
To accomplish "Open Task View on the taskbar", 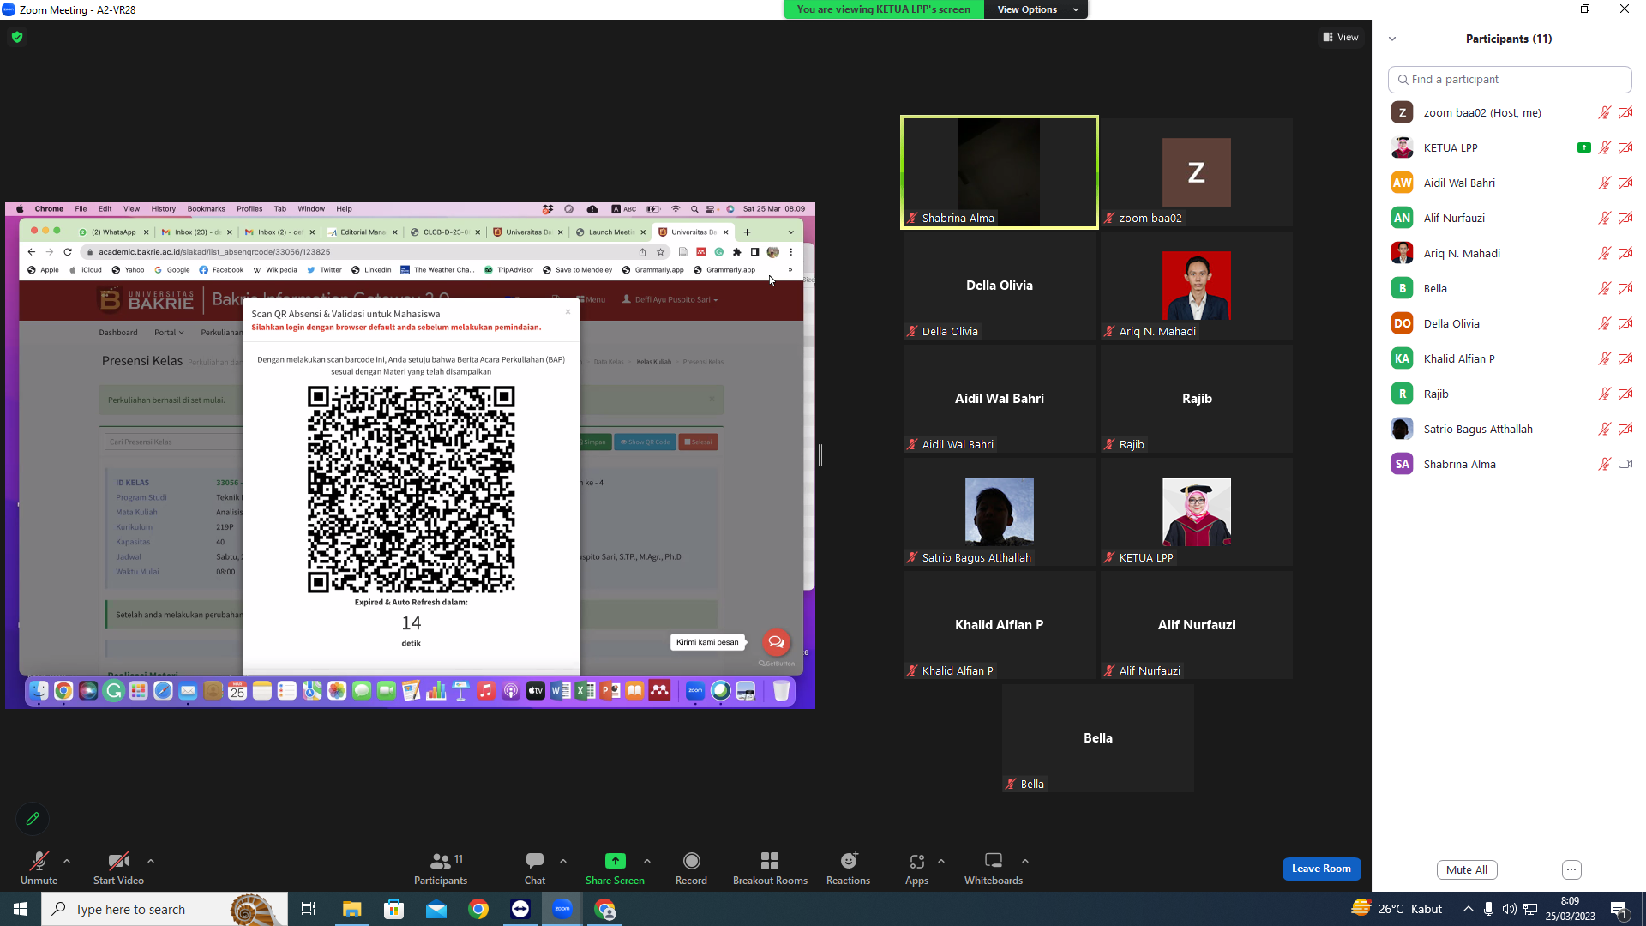I will coord(309,909).
